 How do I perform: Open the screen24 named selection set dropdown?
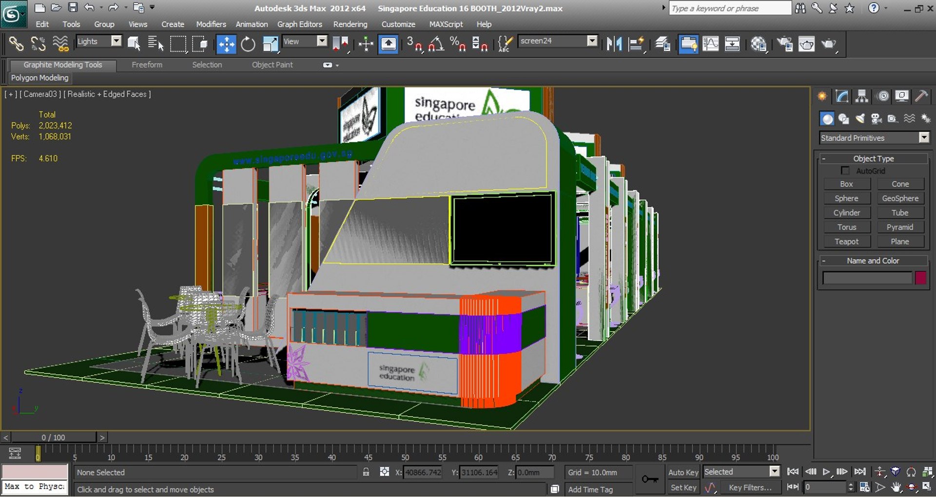[x=592, y=41]
